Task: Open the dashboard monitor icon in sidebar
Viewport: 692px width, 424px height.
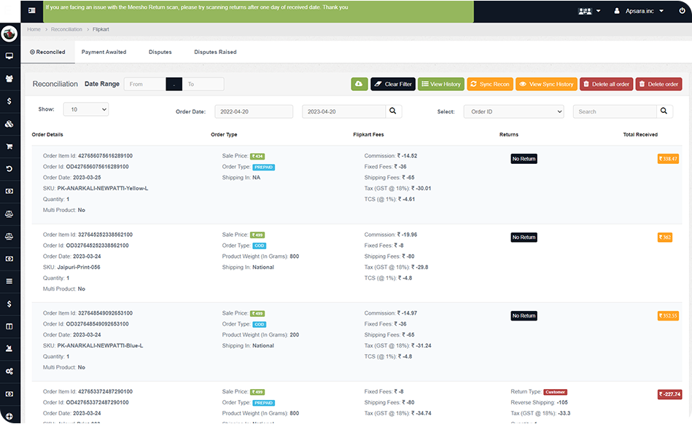Action: pos(9,56)
